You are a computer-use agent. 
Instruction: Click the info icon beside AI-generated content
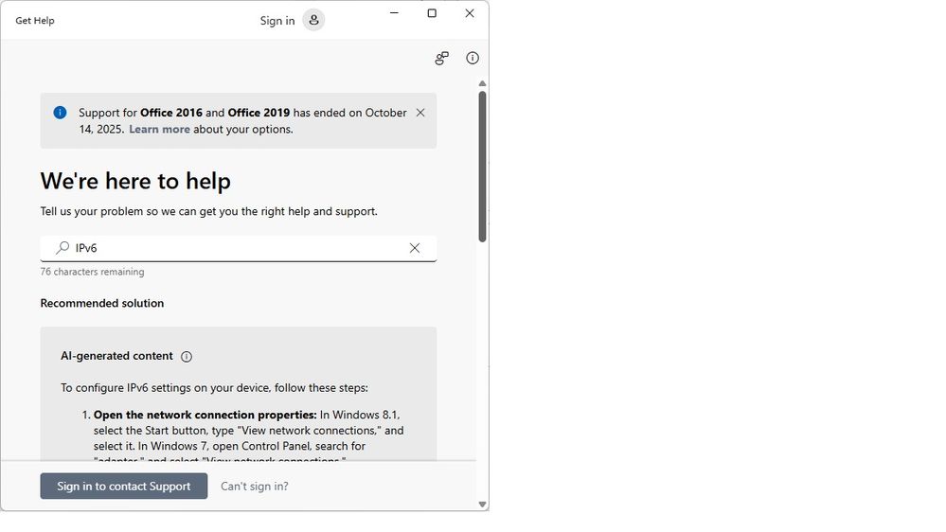pyautogui.click(x=187, y=357)
